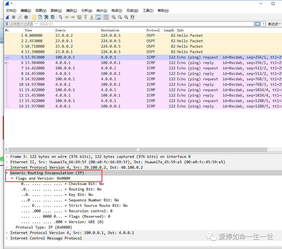Image resolution: width=282 pixels, height=249 pixels.
Task: Open the 表达式 expression builder
Action: coord(274,24)
